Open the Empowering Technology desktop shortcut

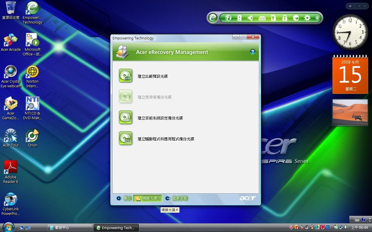(x=32, y=13)
